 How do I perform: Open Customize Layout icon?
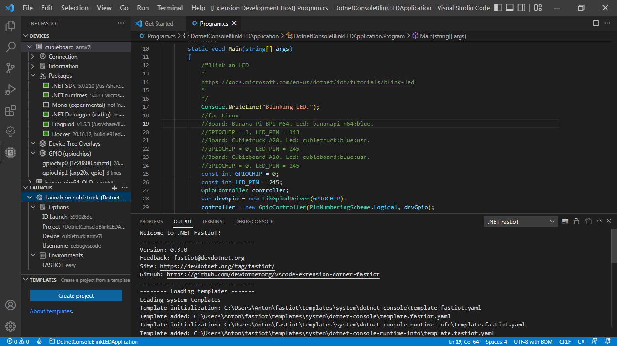click(x=538, y=8)
